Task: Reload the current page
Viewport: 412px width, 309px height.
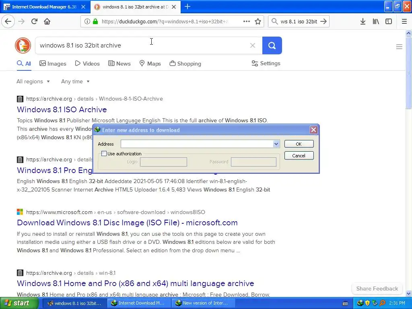Action: pos(34,21)
